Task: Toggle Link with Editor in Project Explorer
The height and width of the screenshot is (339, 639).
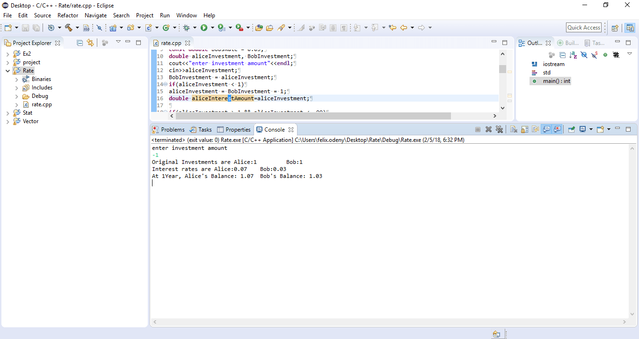Action: click(90, 43)
